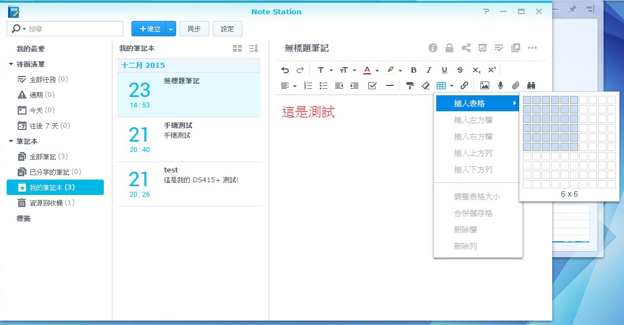
Task: Toggle italic formatting
Action: click(429, 71)
